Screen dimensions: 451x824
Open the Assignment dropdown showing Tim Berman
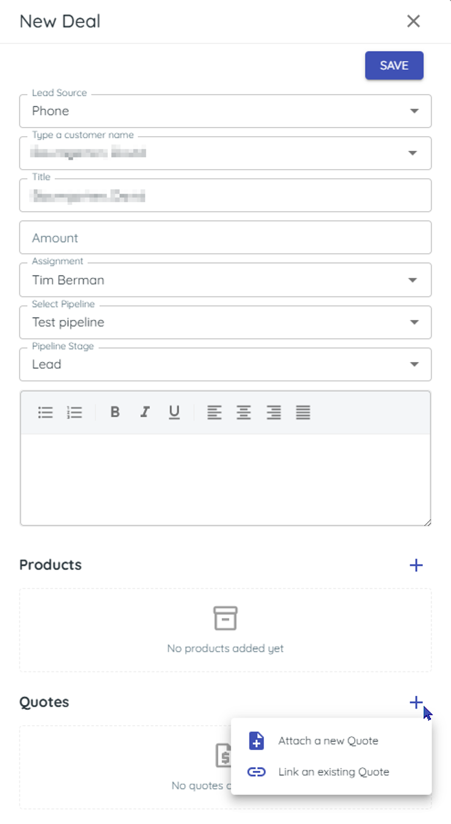click(225, 280)
